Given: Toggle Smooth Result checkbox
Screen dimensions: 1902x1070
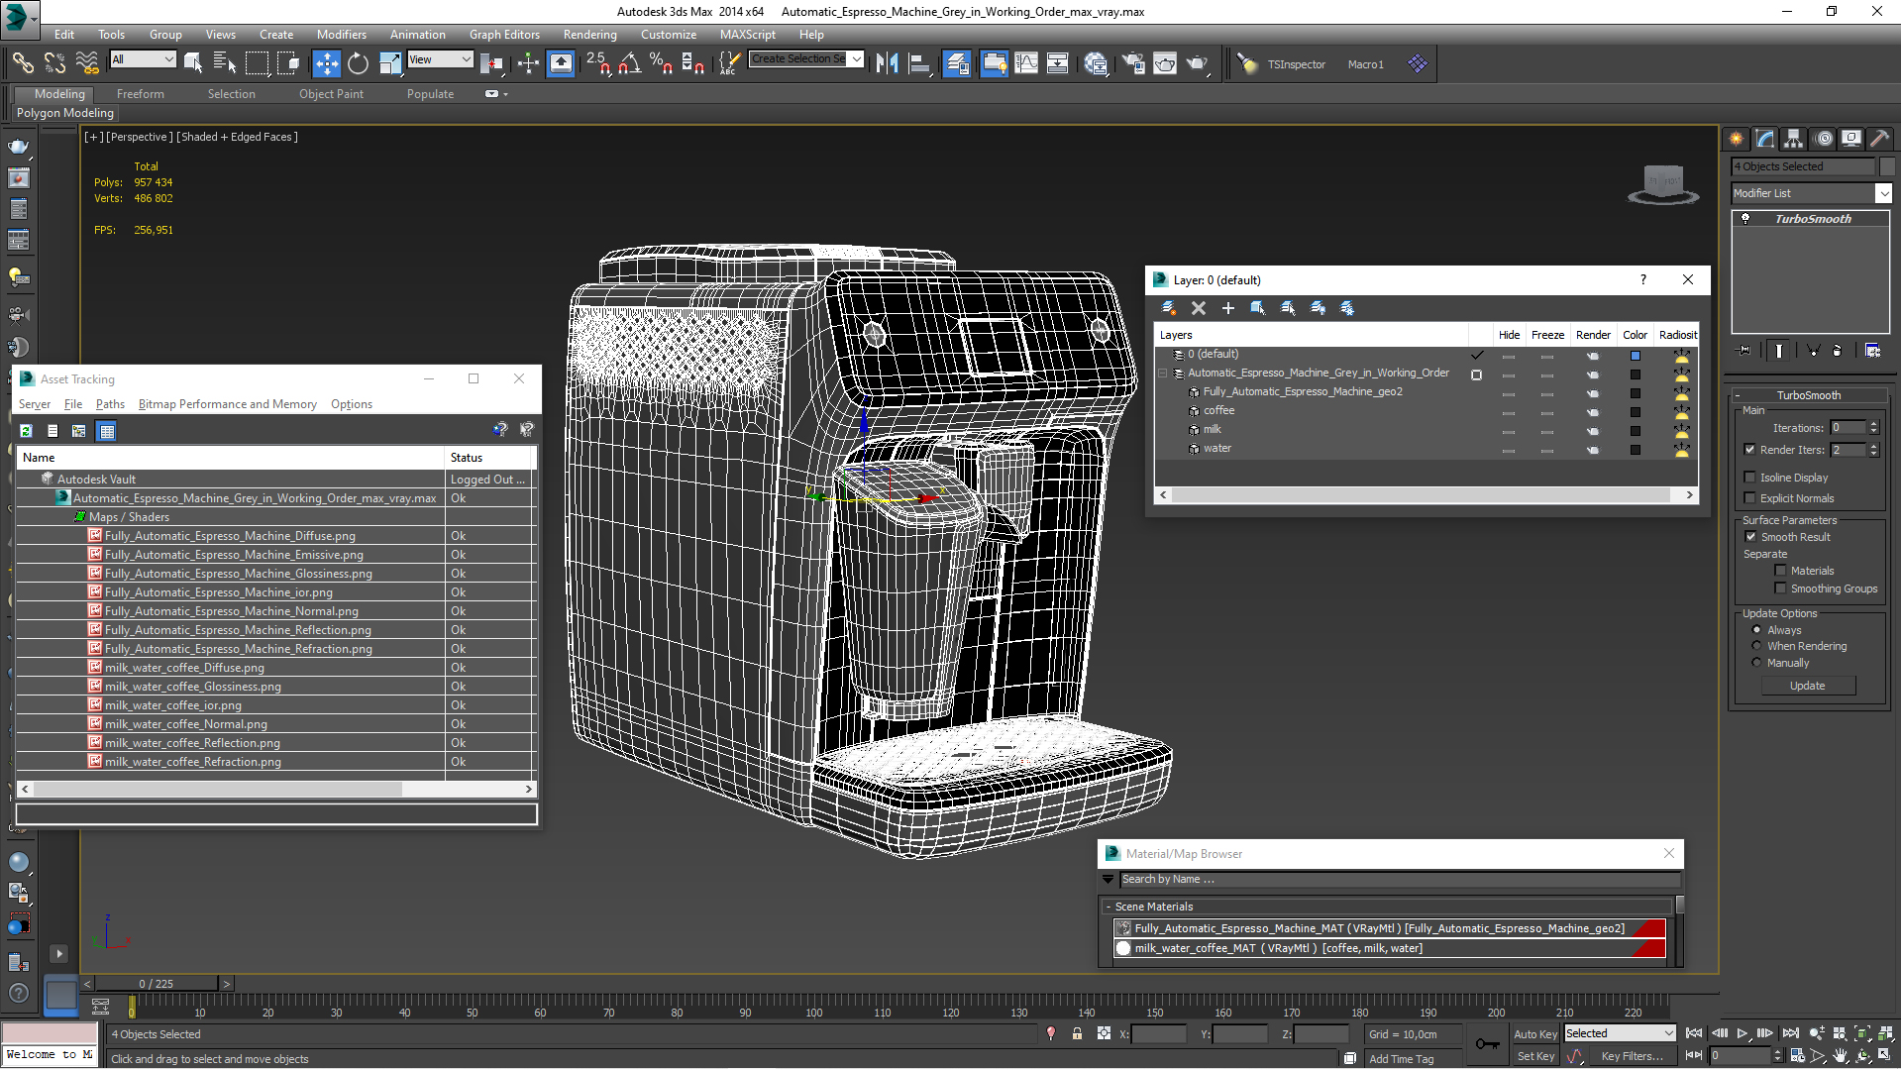Looking at the screenshot, I should click(1750, 537).
